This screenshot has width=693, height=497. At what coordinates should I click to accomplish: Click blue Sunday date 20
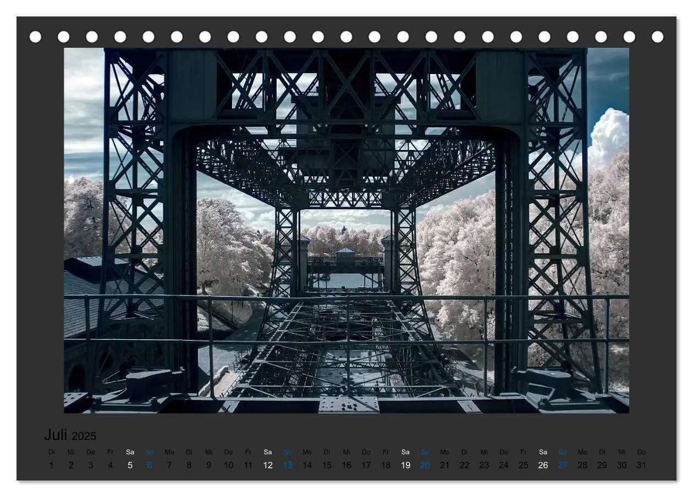tap(425, 465)
